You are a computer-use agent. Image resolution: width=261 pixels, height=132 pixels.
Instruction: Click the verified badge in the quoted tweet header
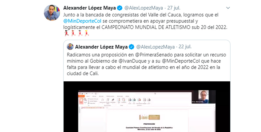coord(131,47)
